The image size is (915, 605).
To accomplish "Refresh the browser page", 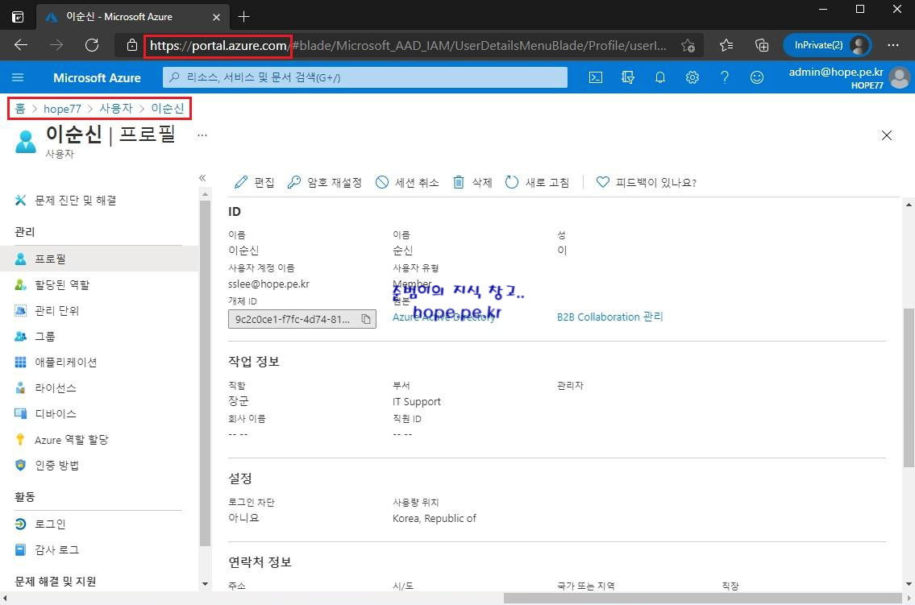I will [x=92, y=45].
